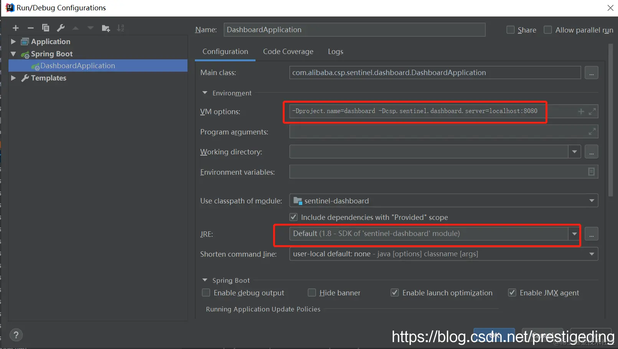This screenshot has height=349, width=618.
Task: Open the JRE dropdown list
Action: pyautogui.click(x=574, y=234)
